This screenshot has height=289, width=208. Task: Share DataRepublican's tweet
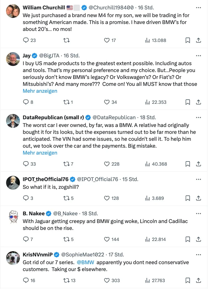coord(198,164)
